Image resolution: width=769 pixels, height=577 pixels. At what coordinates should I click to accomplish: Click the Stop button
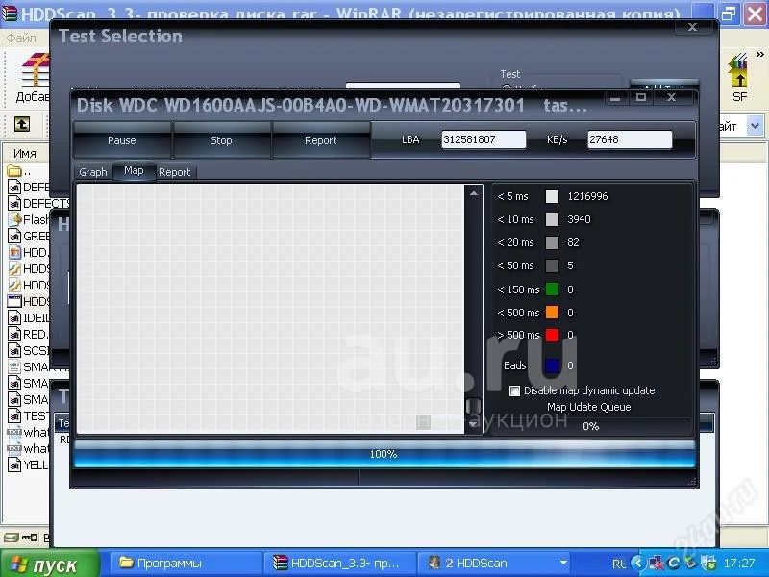point(221,140)
